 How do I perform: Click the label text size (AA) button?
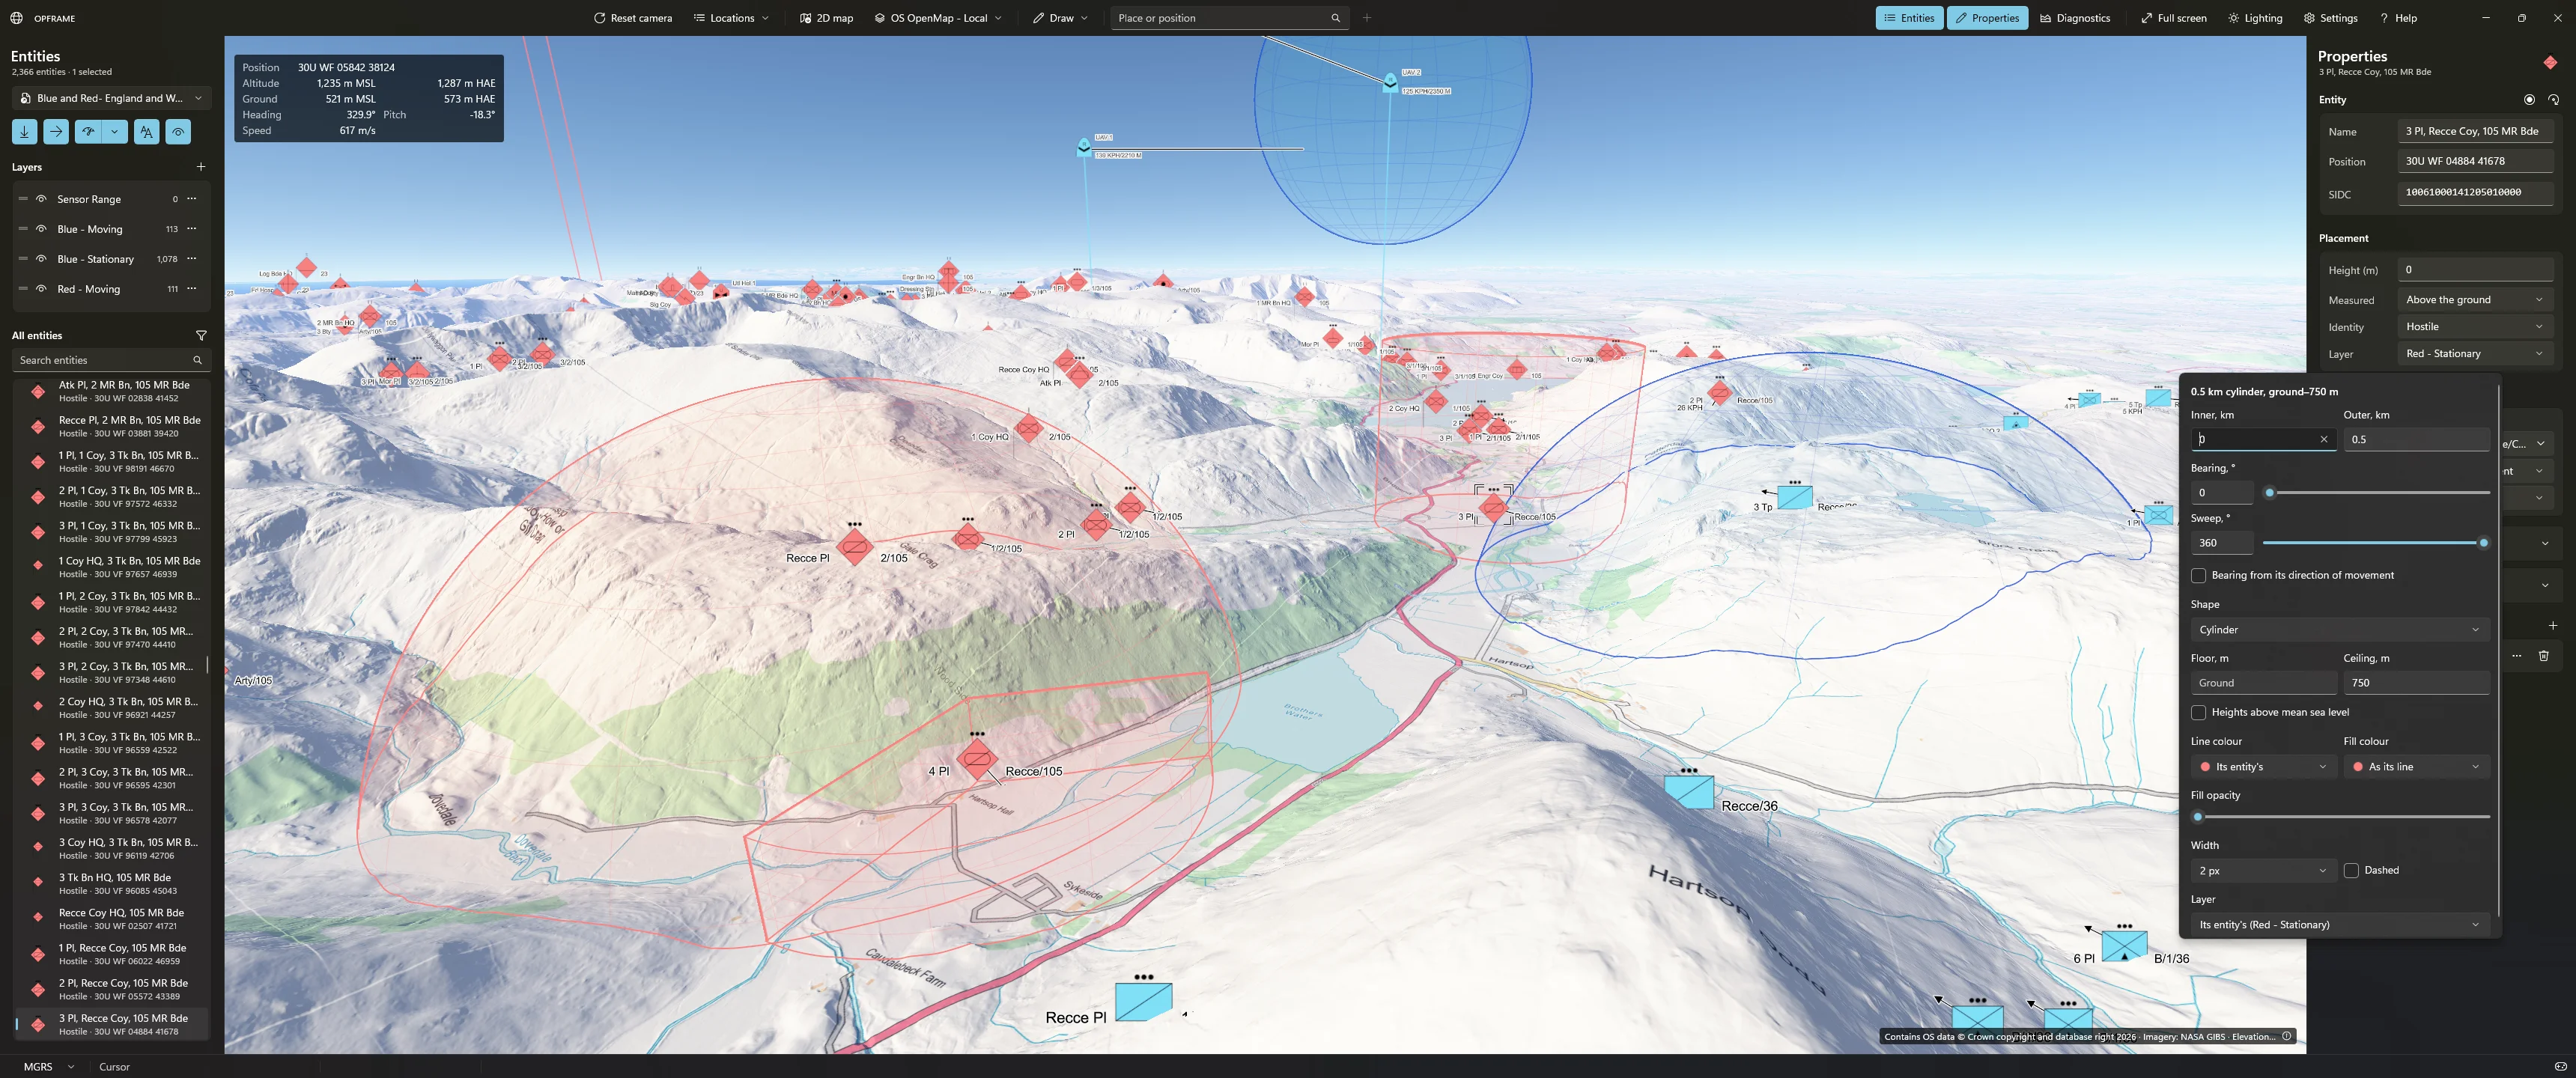[x=147, y=131]
